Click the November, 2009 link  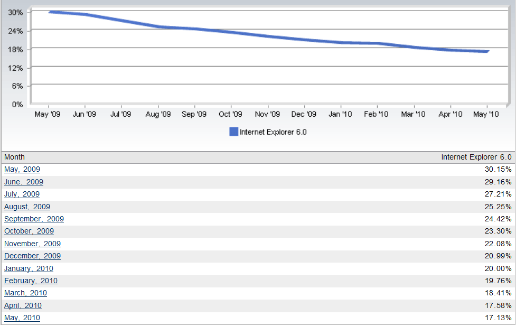coord(32,244)
